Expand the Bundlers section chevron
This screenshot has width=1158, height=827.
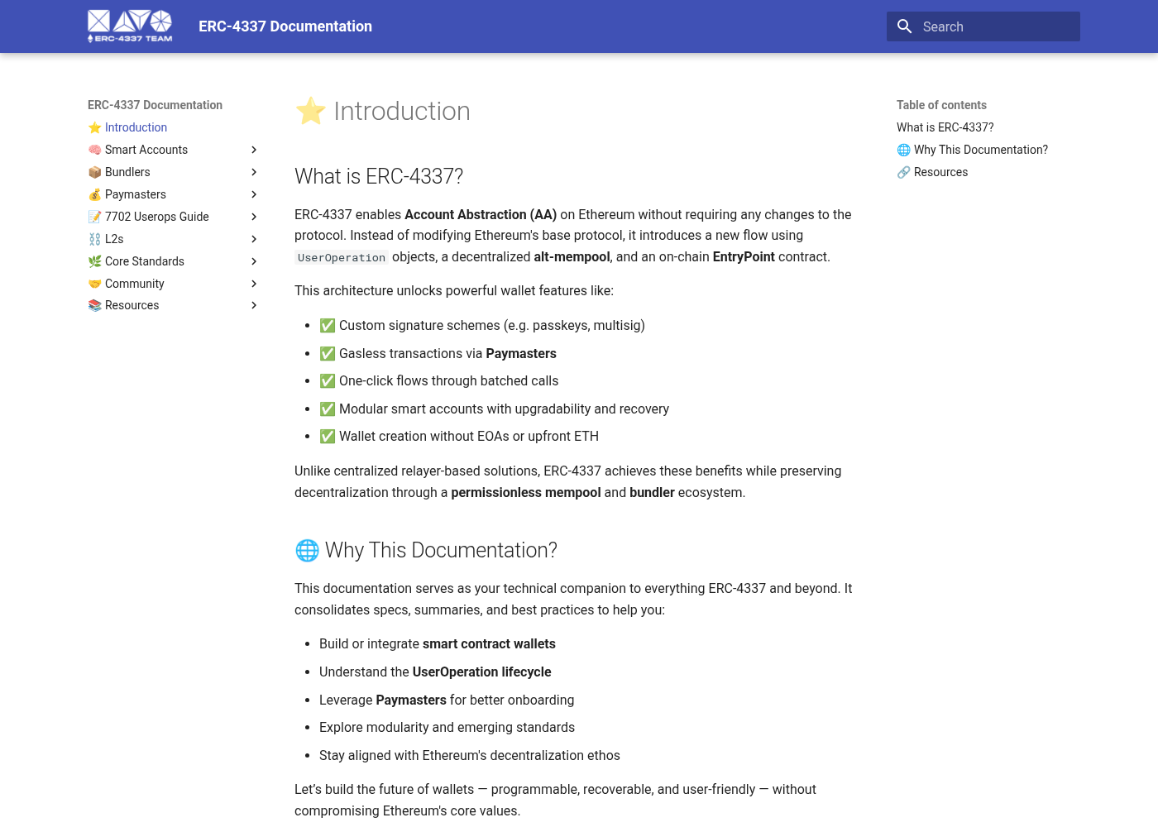point(254,172)
